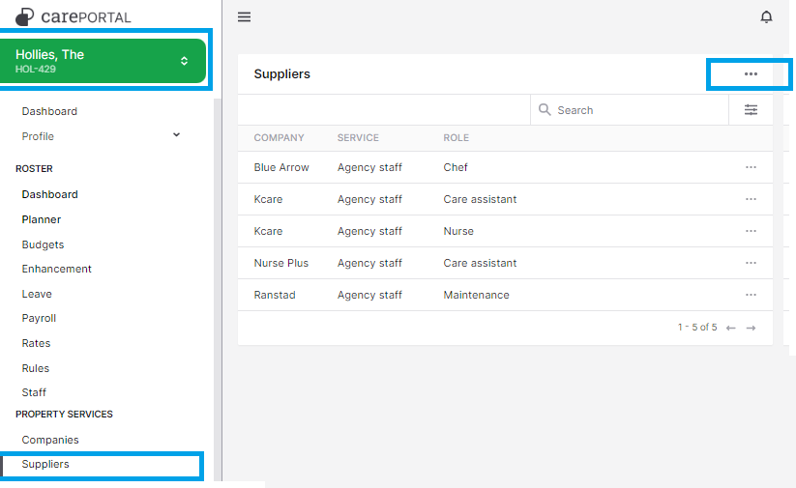
Task: Sort by the ROLE column header
Action: 456,138
